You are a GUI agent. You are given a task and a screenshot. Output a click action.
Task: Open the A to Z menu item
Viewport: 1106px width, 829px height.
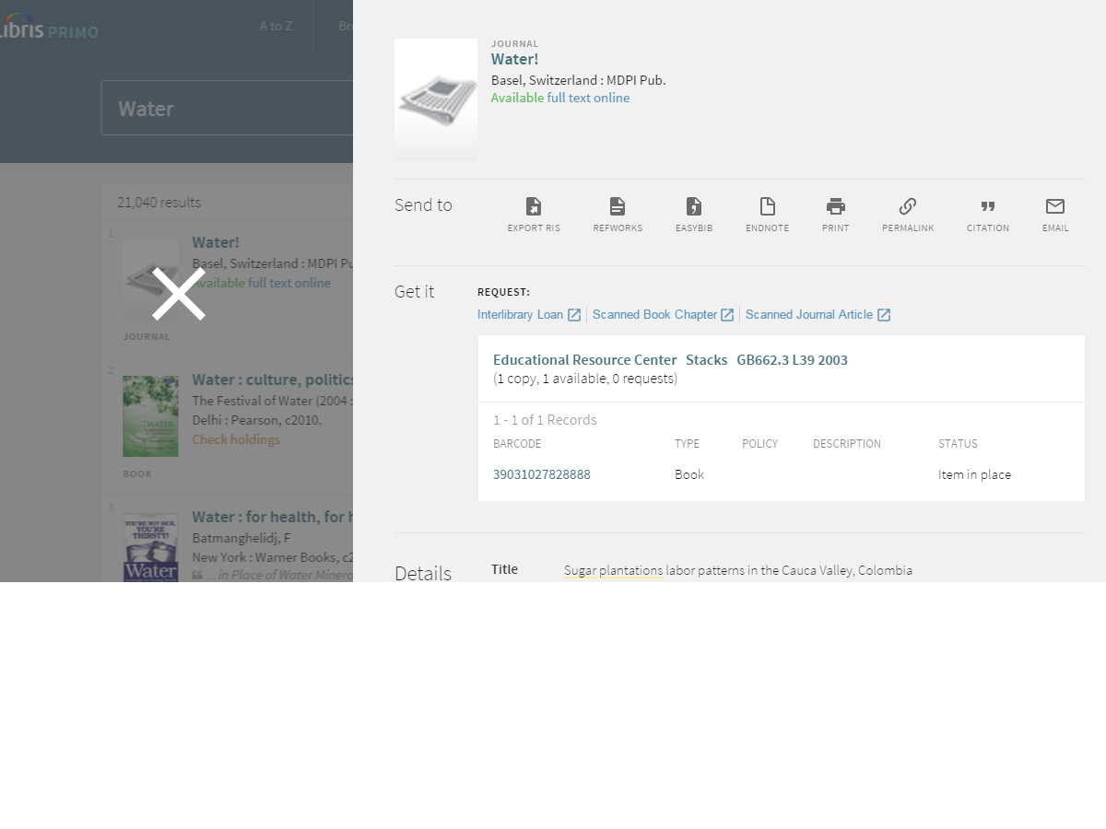pos(276,26)
